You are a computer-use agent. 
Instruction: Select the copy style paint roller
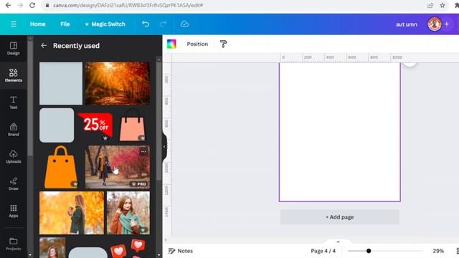223,44
